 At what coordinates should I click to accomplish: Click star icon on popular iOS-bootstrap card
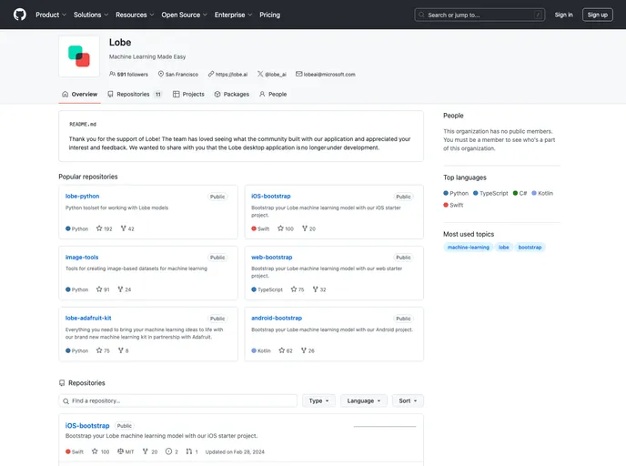coord(280,228)
